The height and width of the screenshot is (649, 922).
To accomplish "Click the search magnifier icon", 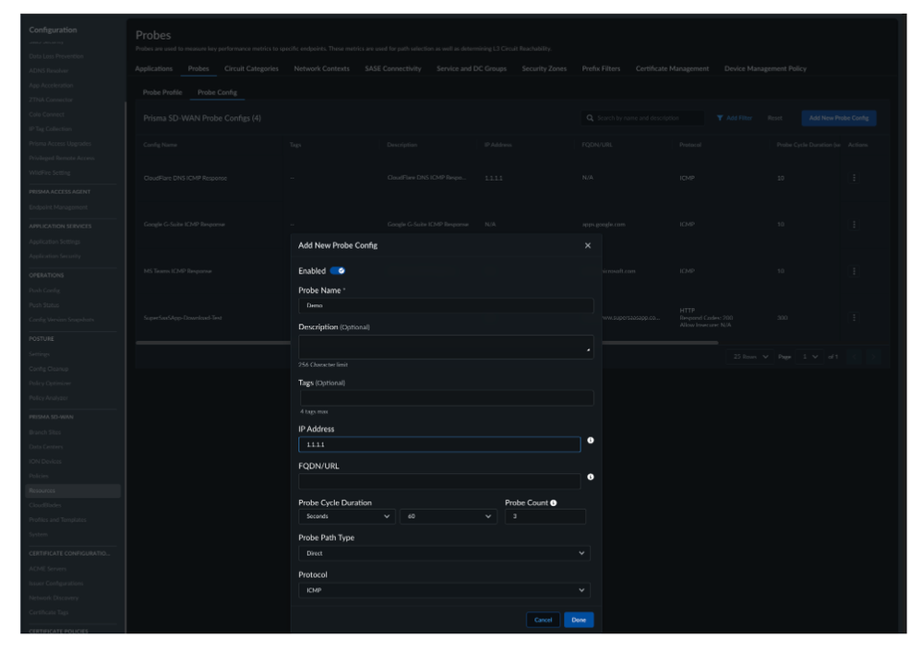I will pyautogui.click(x=590, y=118).
